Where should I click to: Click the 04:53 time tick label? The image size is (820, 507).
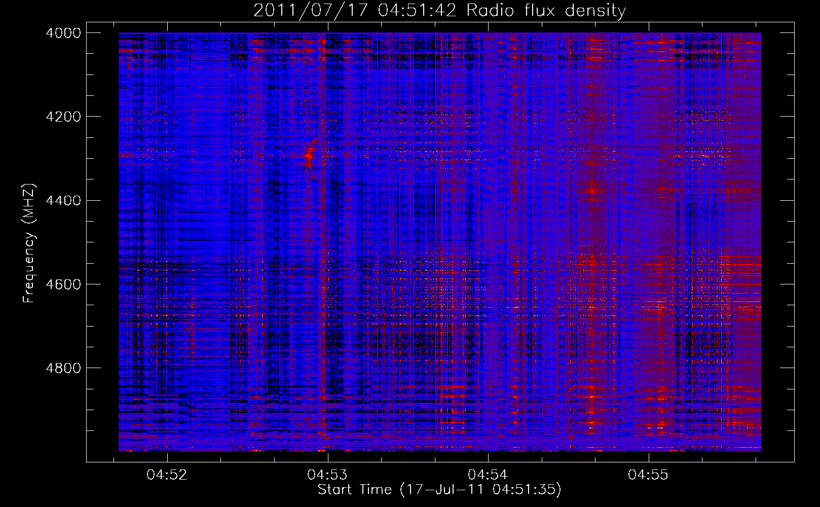click(327, 475)
